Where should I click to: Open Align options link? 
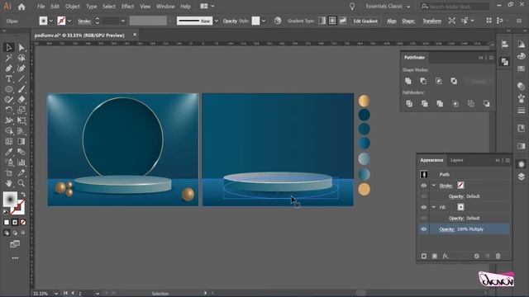click(x=391, y=21)
